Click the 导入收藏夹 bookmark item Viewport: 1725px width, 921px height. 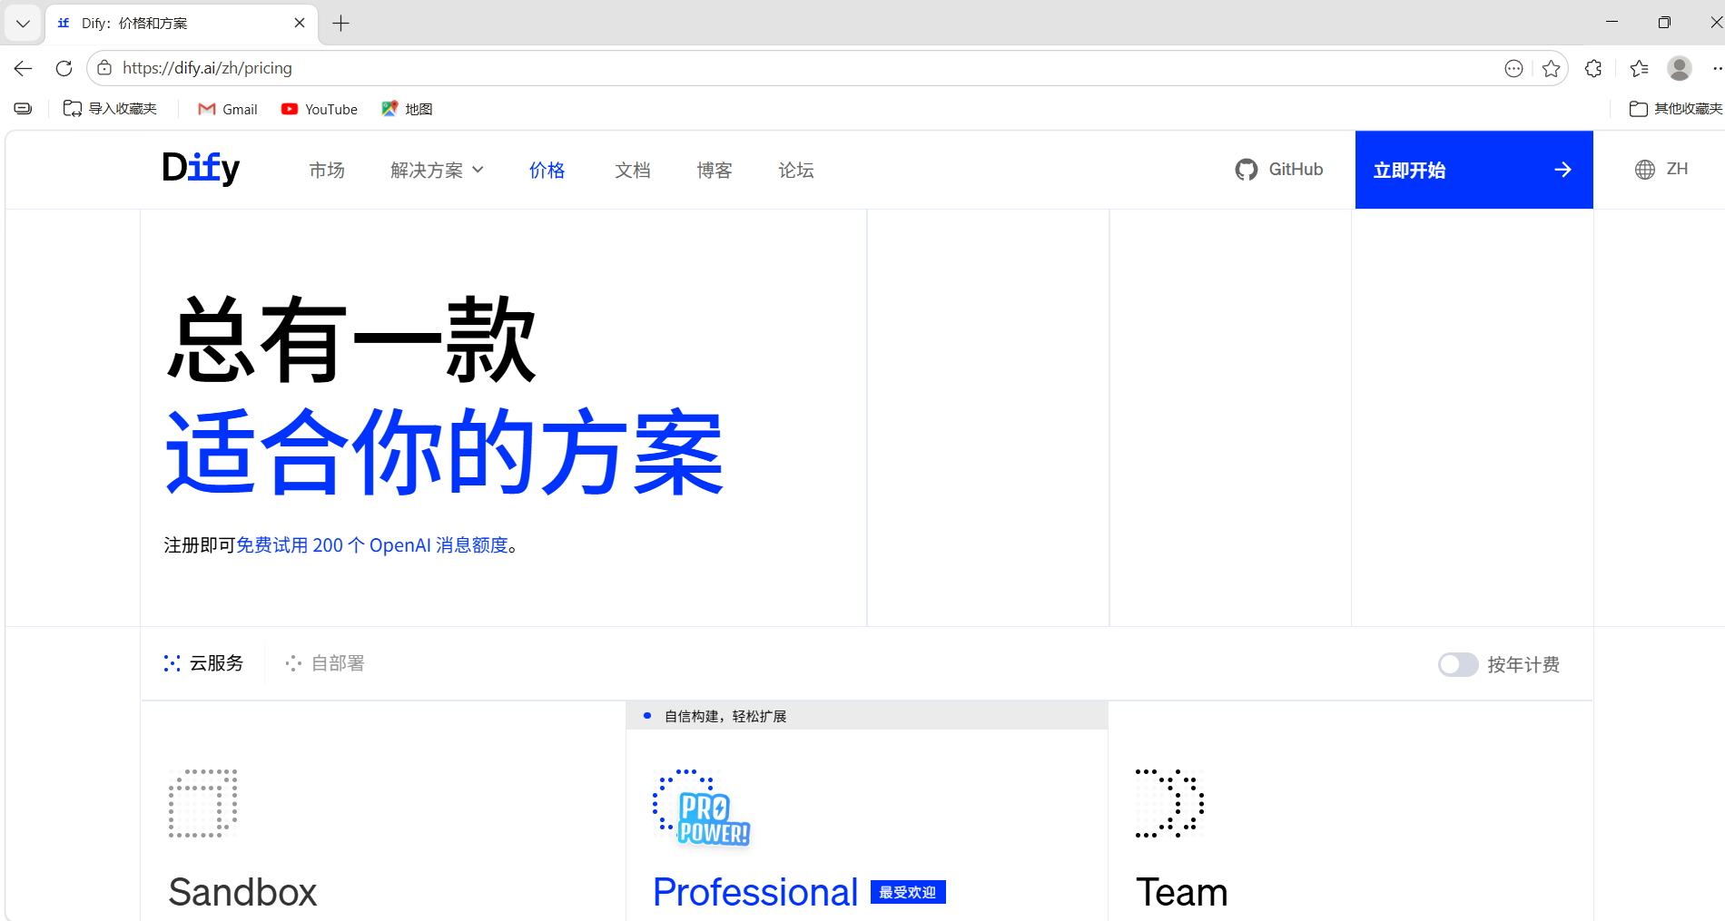pos(110,109)
